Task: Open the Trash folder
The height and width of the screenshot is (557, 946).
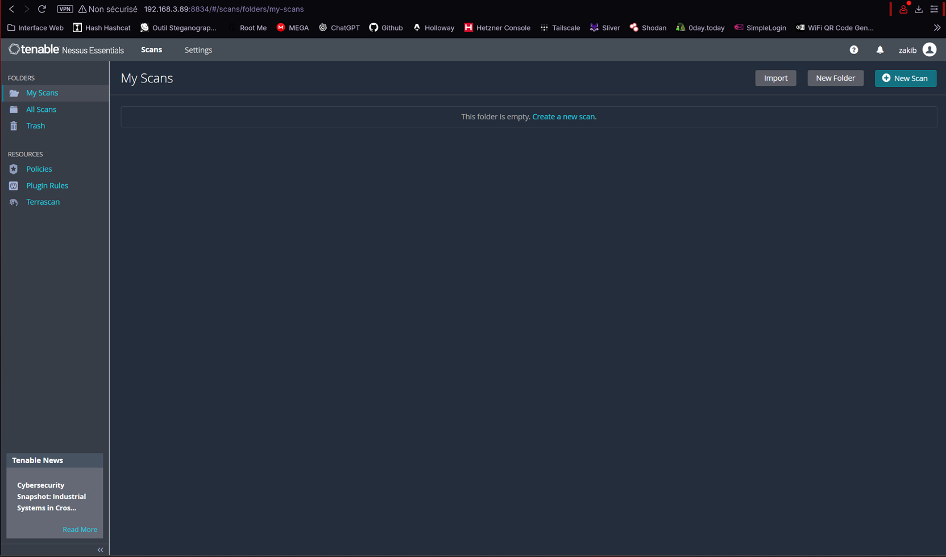Action: tap(35, 126)
